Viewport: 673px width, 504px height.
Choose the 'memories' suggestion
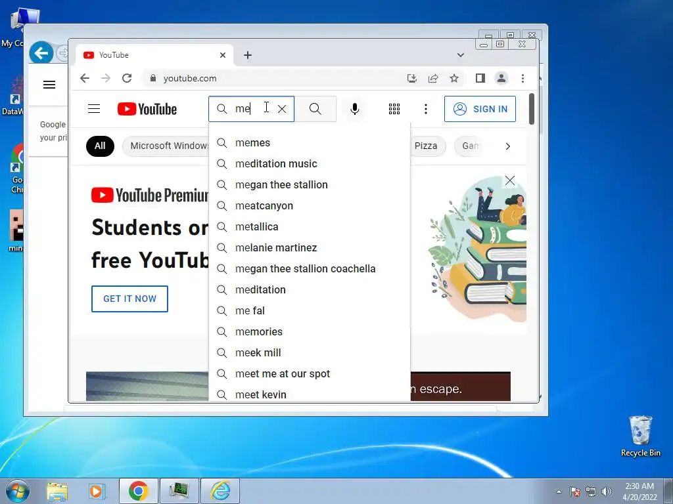(310, 331)
